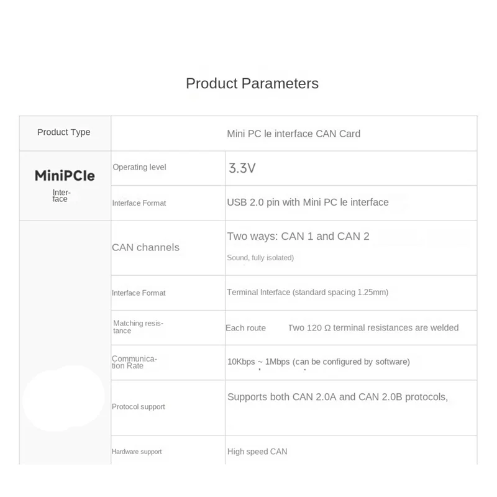497x497 pixels.
Task: Click the USB 2.0 pin interface text
Action: click(x=308, y=202)
